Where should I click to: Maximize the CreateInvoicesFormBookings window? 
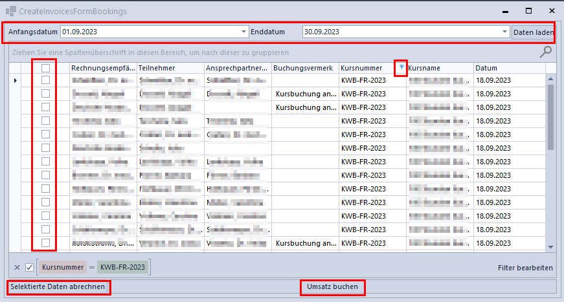coord(528,11)
